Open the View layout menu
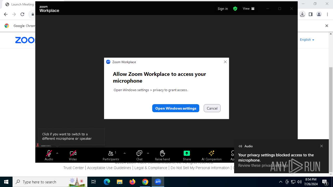The image size is (333, 187). click(248, 9)
